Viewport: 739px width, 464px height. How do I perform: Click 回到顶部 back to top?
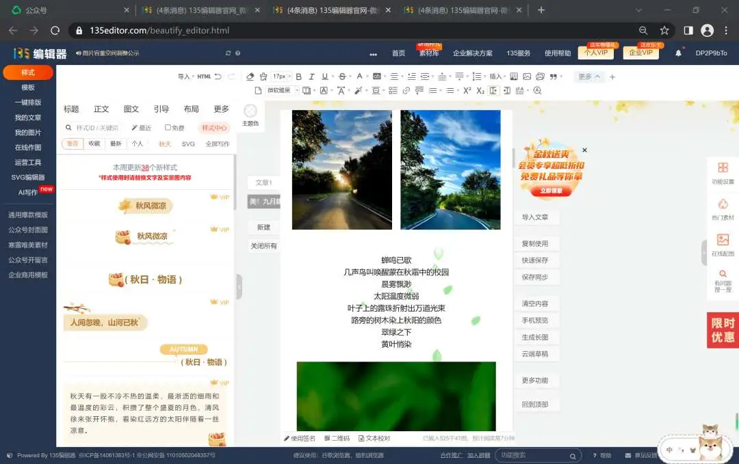click(x=535, y=405)
